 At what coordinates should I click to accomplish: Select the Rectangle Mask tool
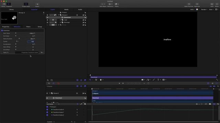(x=164, y=80)
